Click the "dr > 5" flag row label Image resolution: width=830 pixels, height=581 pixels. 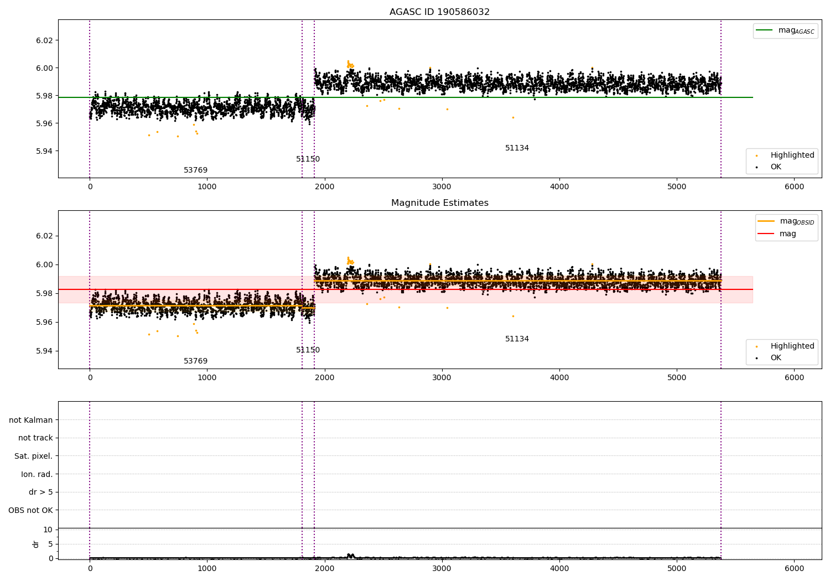coord(41,492)
